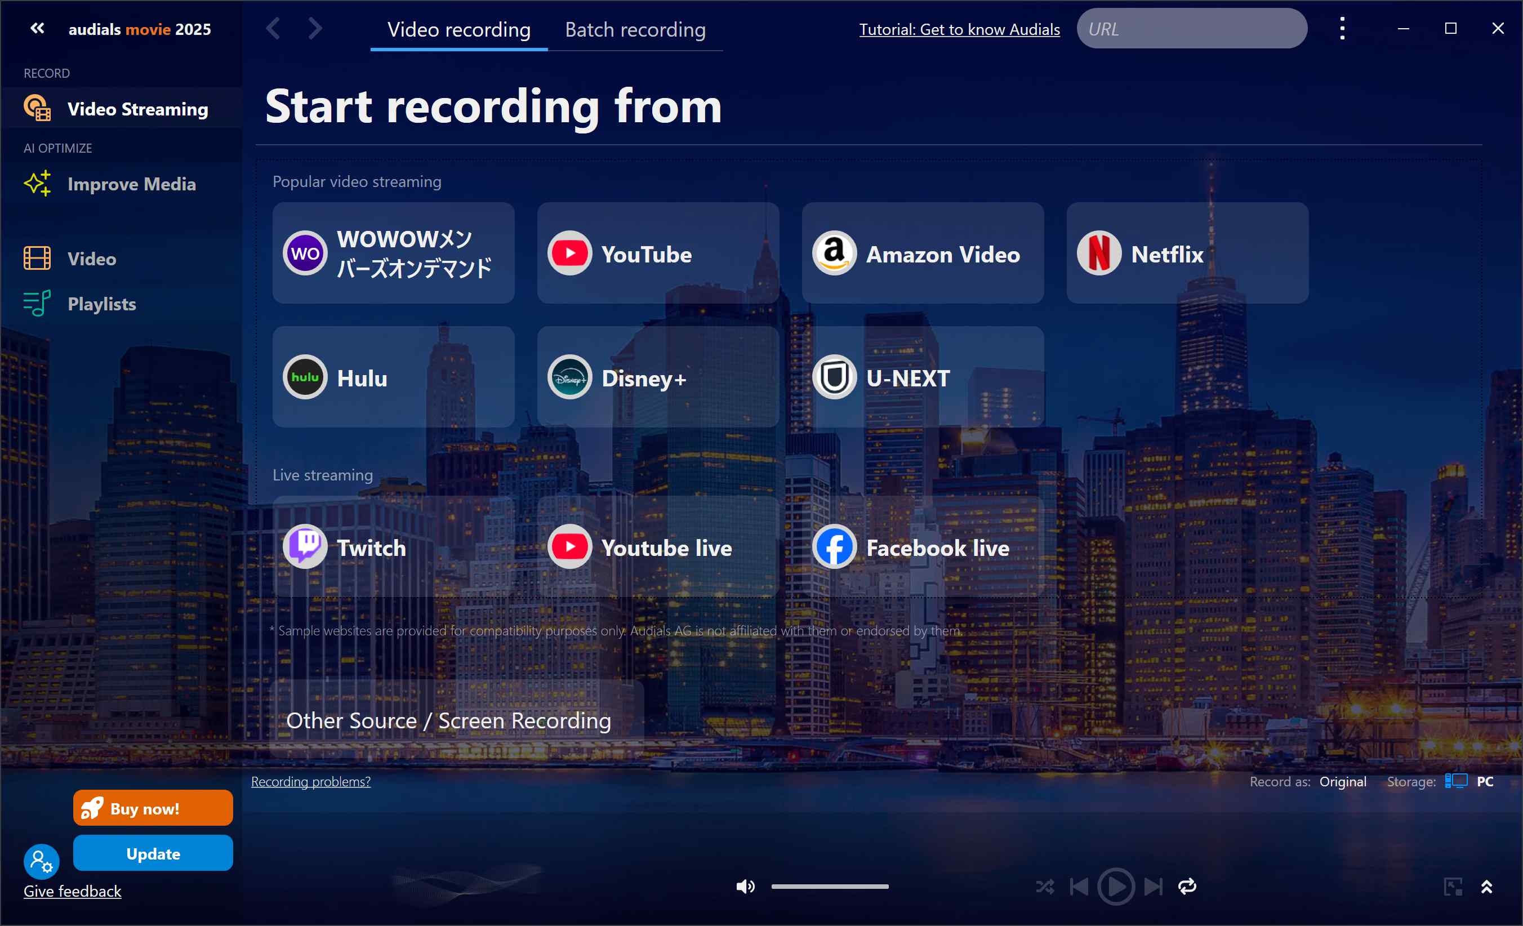Mute audio with speaker icon

pos(745,887)
